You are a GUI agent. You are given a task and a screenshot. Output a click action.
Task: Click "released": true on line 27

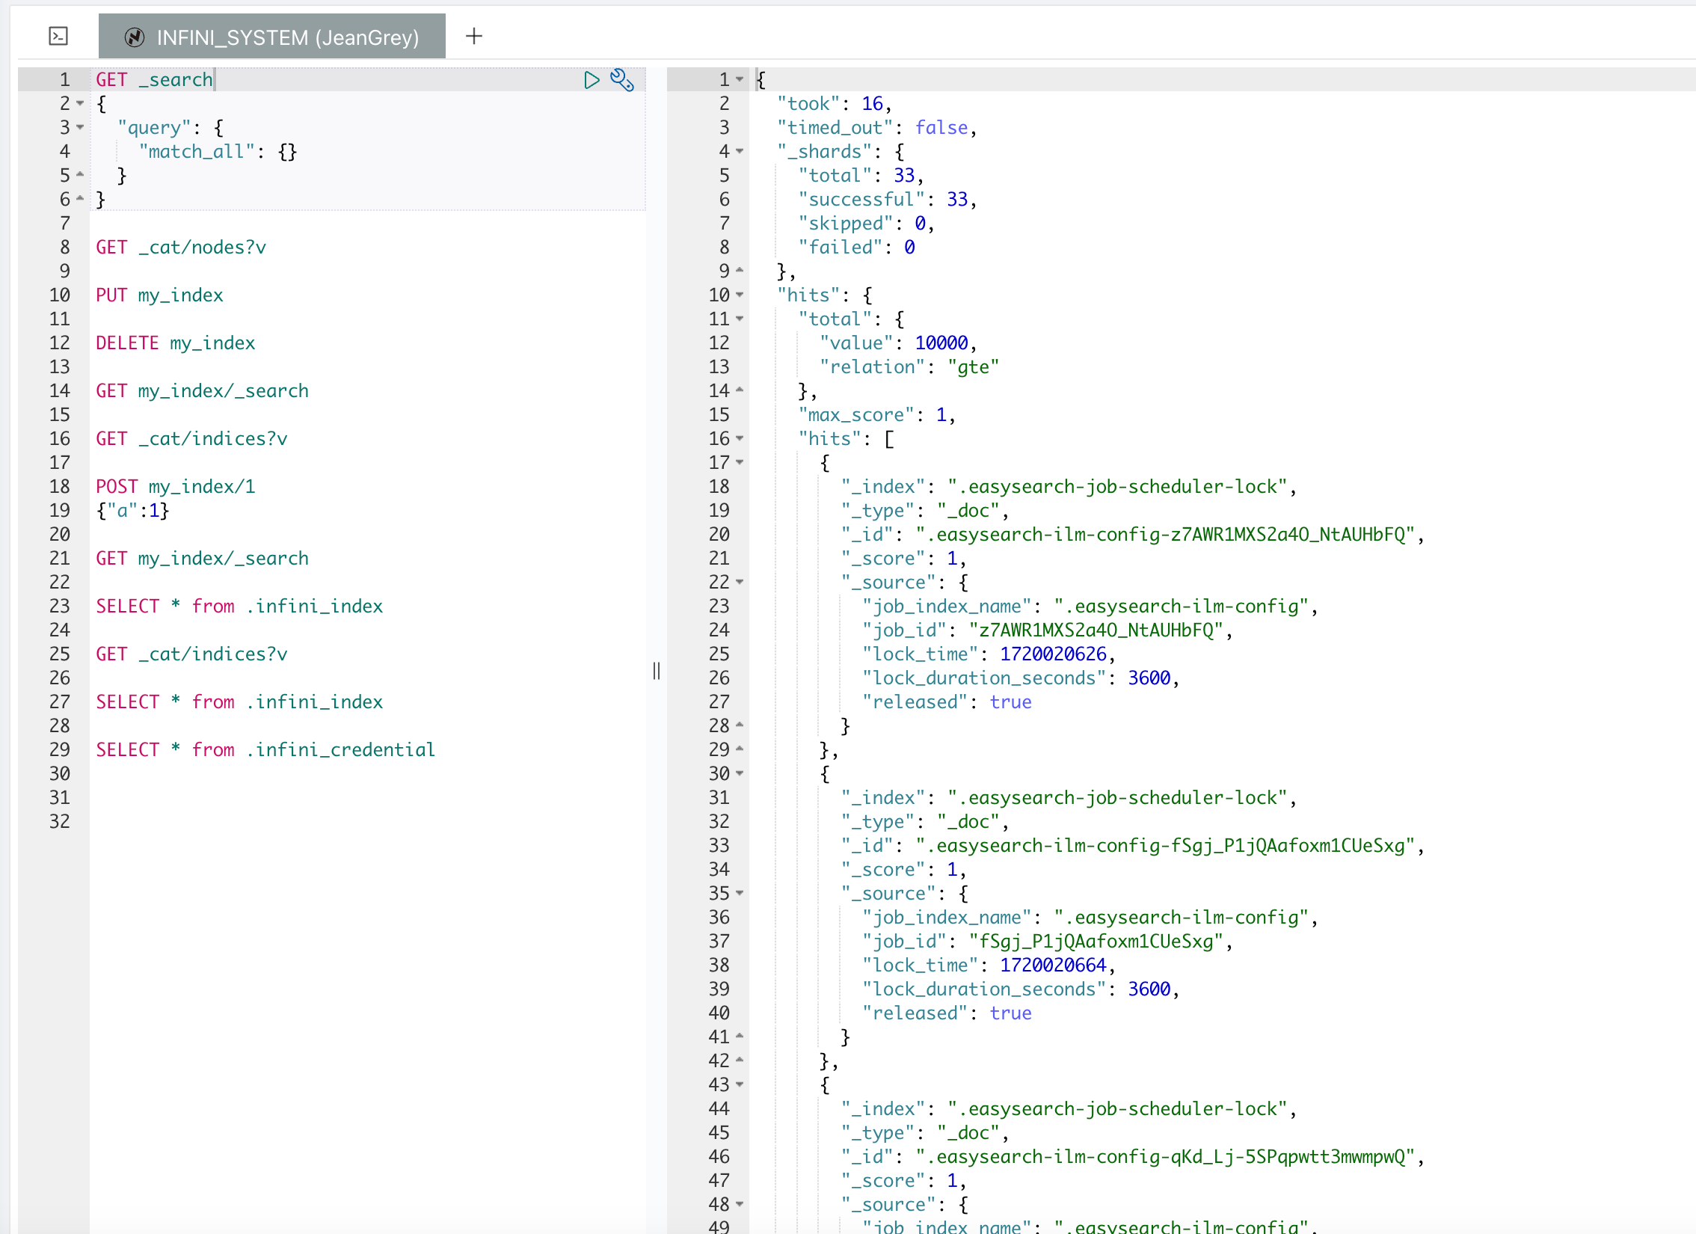pos(947,702)
